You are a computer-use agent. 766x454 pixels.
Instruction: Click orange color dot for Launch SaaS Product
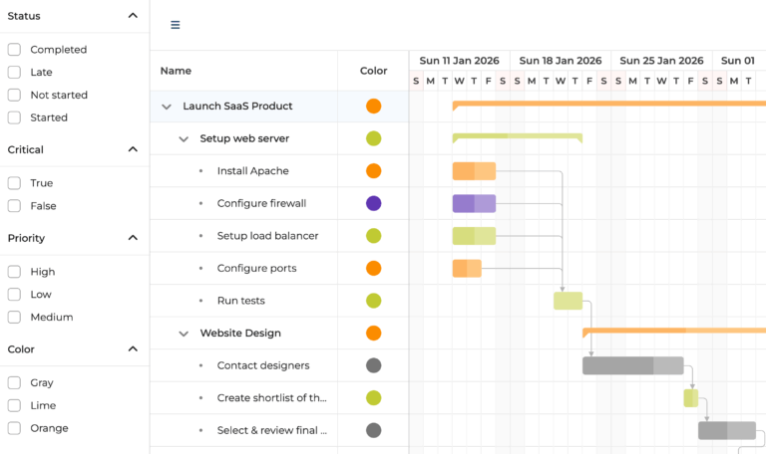tap(373, 107)
